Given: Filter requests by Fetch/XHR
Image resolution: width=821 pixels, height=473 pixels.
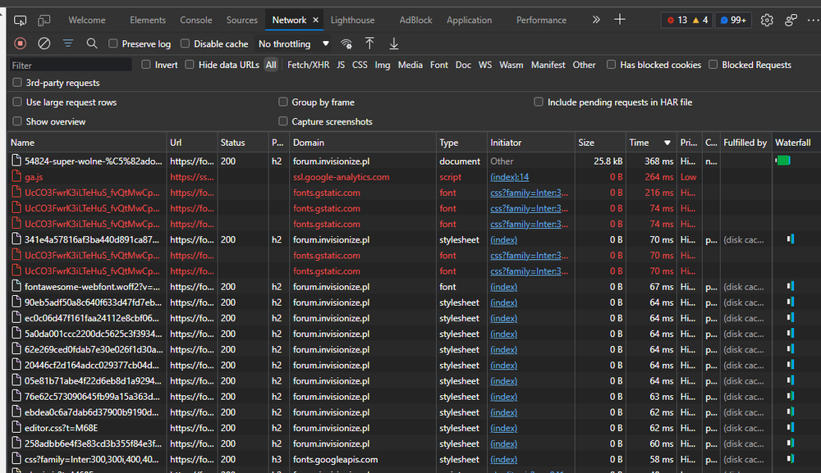Looking at the screenshot, I should point(307,65).
